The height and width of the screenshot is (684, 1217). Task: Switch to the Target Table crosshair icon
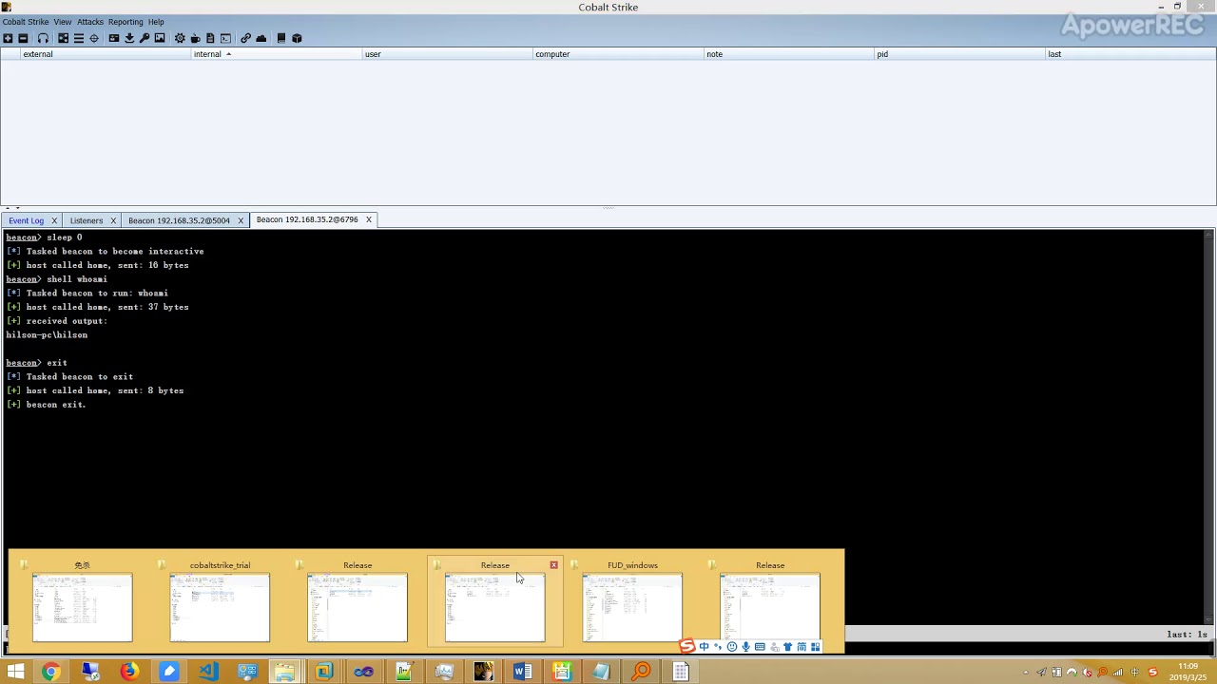[94, 38]
